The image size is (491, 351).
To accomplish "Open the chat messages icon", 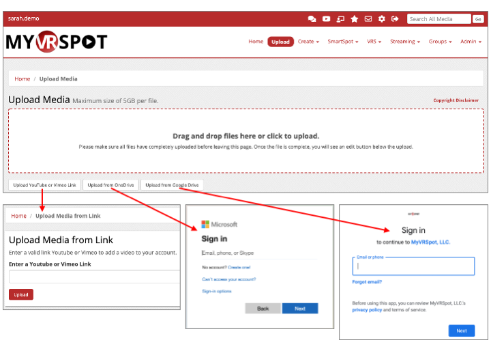I will coord(312,19).
